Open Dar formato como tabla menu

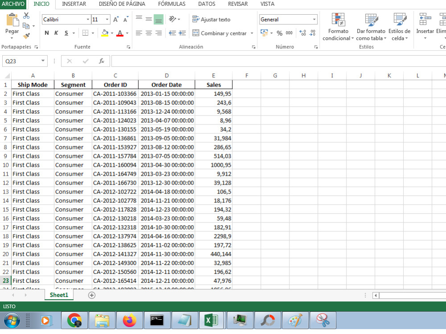coord(371,27)
